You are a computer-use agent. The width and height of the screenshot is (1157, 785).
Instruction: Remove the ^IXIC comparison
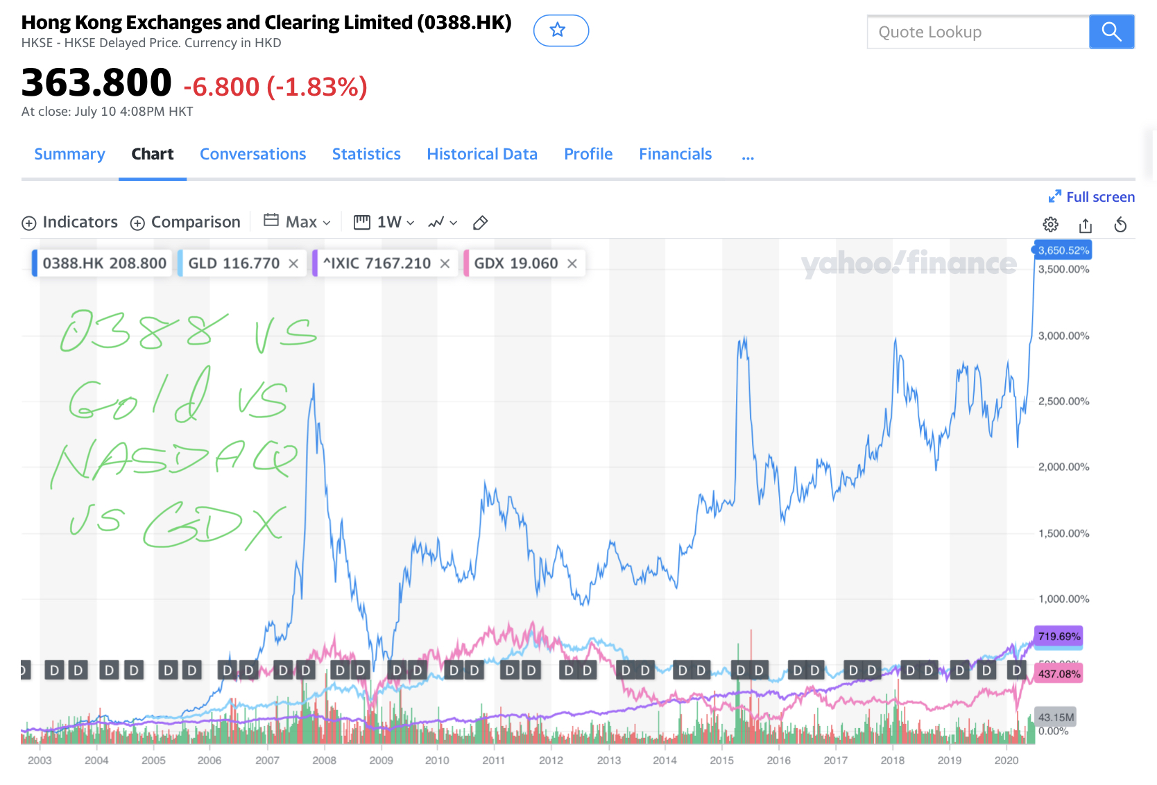pos(445,264)
